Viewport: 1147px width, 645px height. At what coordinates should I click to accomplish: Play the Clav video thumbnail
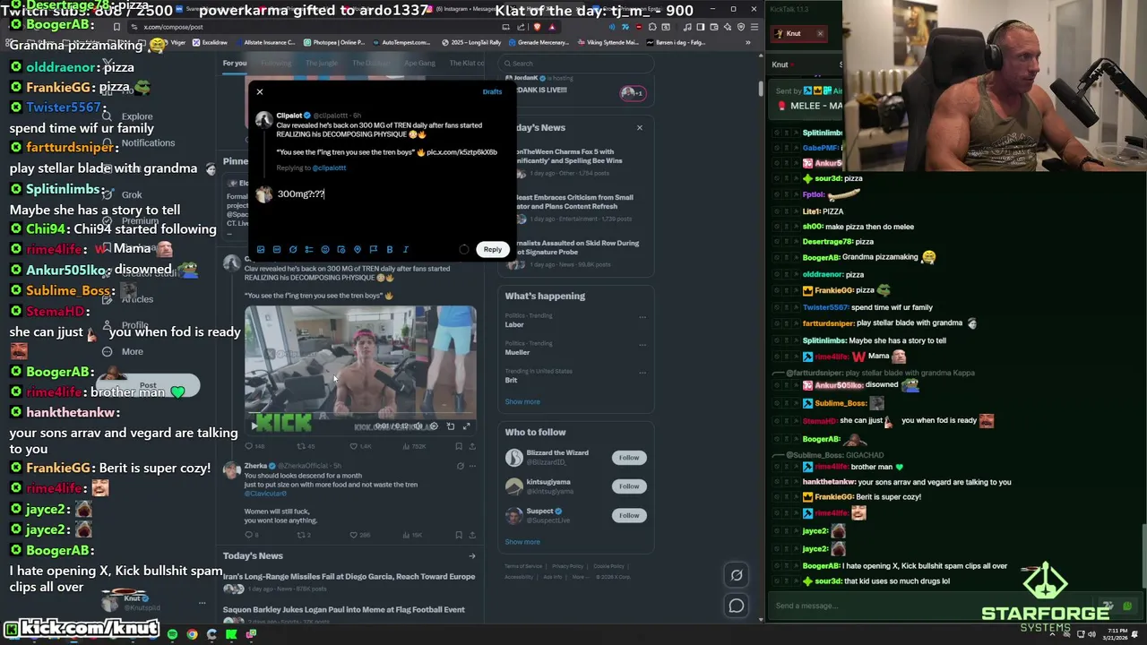pyautogui.click(x=360, y=369)
